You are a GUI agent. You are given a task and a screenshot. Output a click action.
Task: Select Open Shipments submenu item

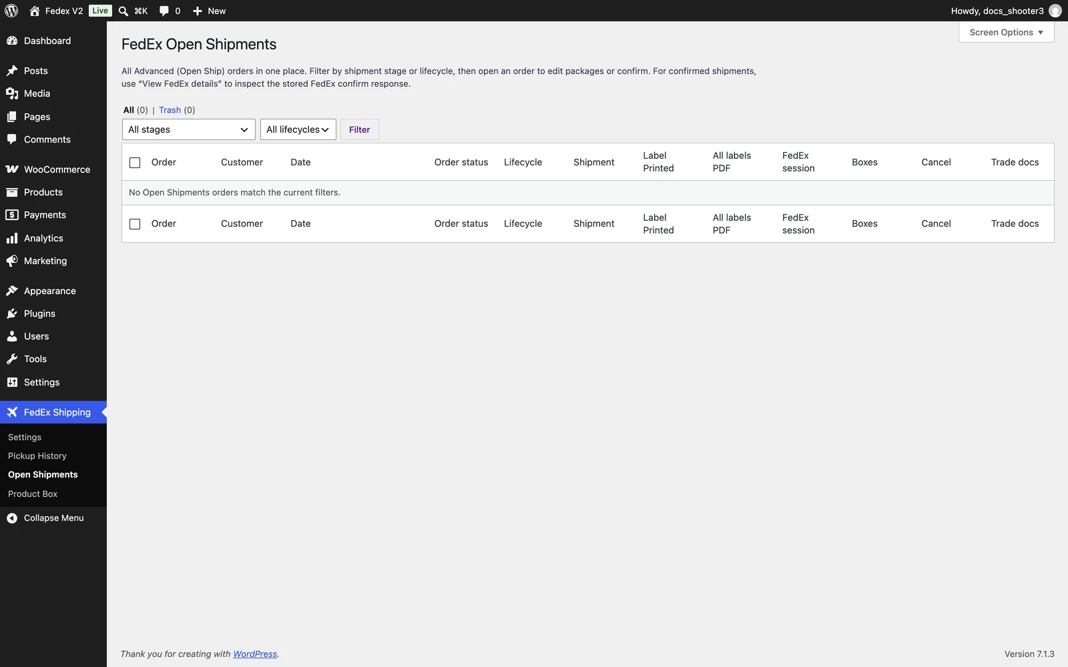[43, 475]
